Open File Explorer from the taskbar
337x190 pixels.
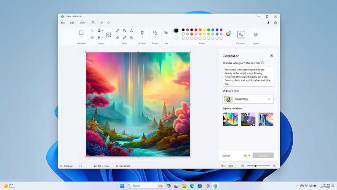coord(184,186)
